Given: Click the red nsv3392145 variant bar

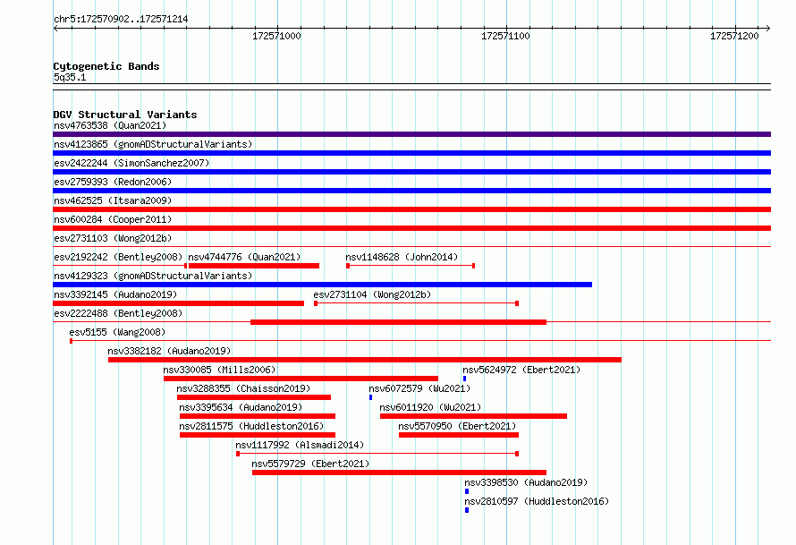Looking at the screenshot, I should (178, 303).
